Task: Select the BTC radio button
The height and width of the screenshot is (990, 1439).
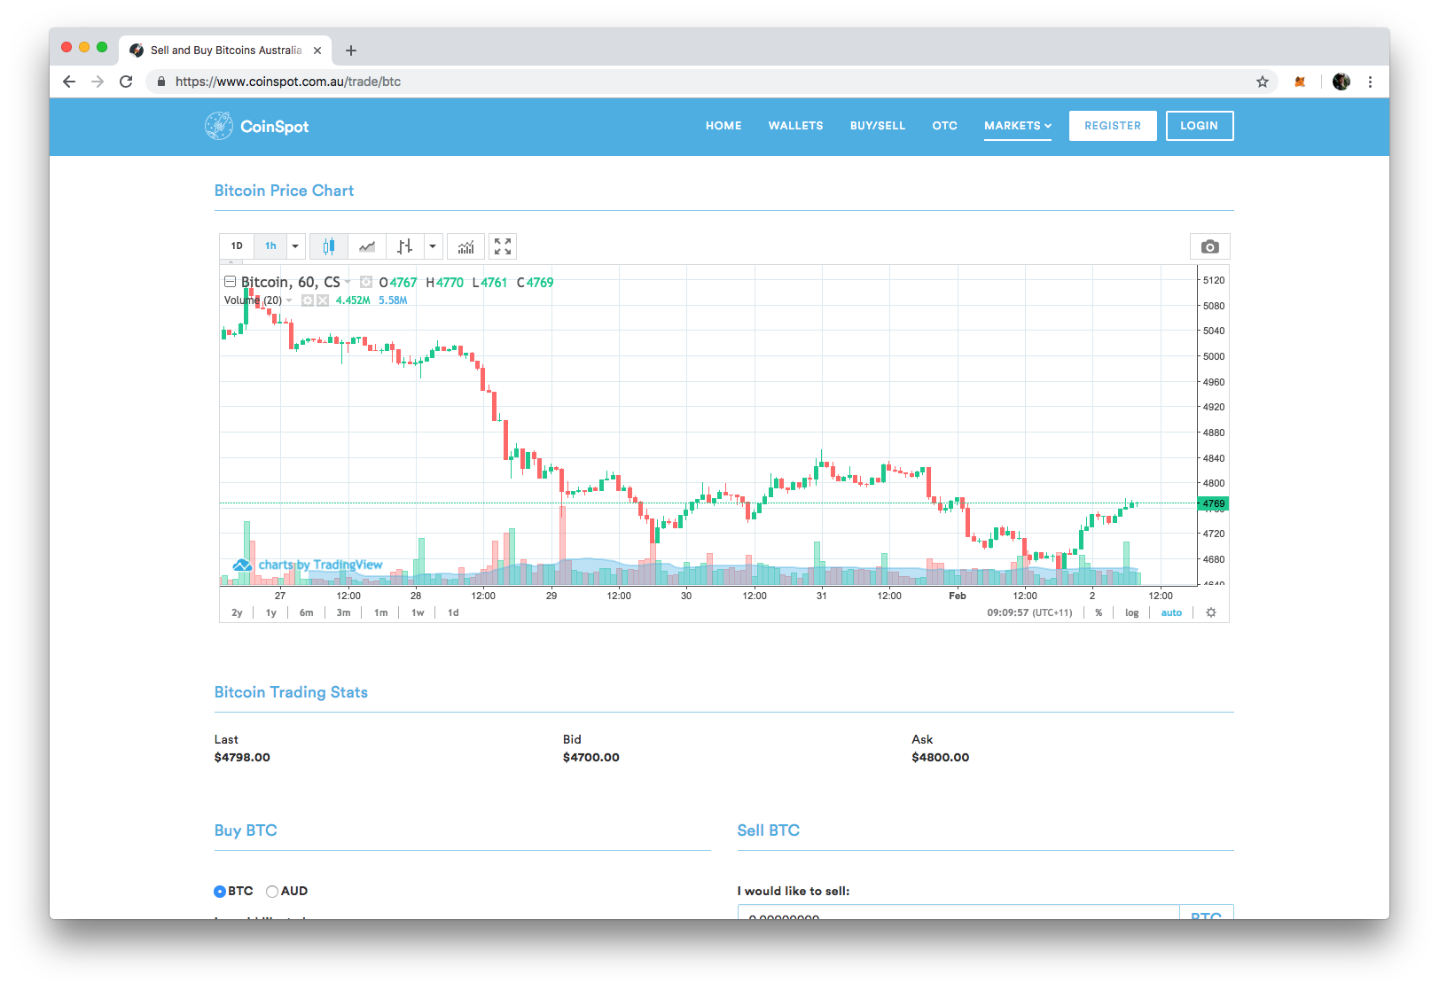Action: point(220,892)
